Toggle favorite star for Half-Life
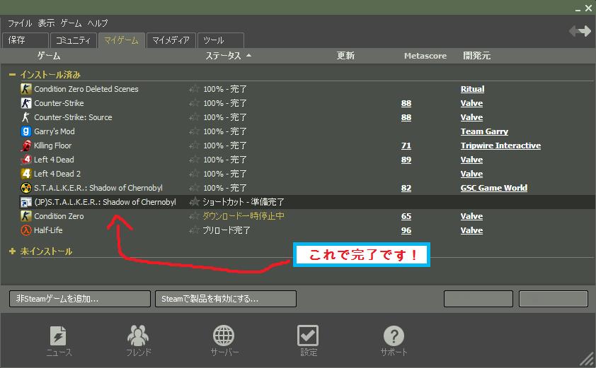This screenshot has width=596, height=368. coord(194,230)
